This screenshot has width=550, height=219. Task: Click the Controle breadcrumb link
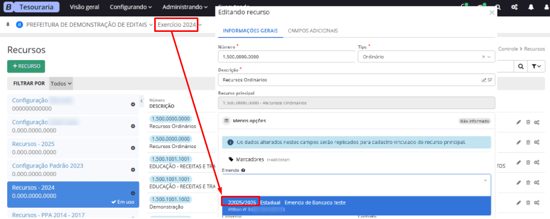click(x=508, y=49)
